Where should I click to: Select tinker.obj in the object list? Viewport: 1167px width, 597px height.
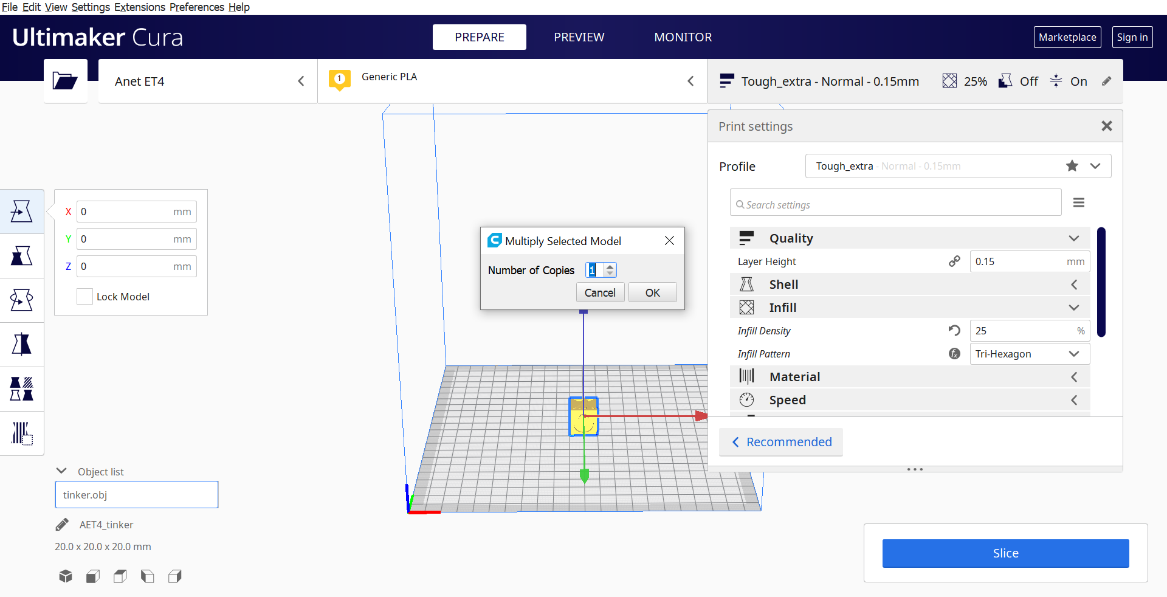coord(137,495)
